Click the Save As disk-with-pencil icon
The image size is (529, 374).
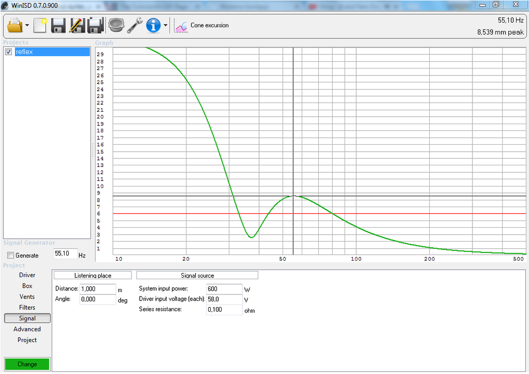[77, 26]
